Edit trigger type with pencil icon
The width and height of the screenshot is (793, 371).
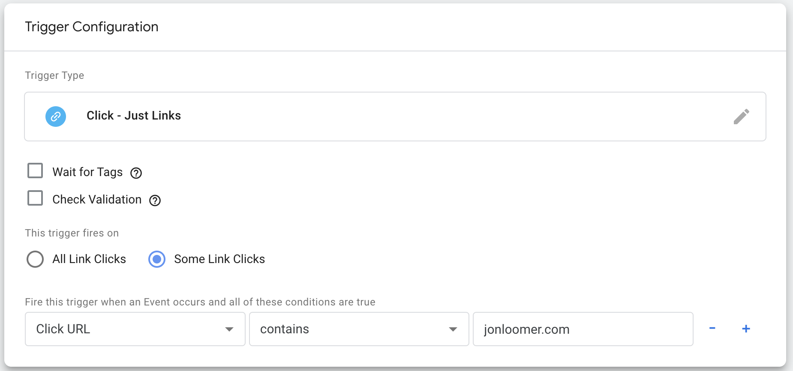(741, 117)
